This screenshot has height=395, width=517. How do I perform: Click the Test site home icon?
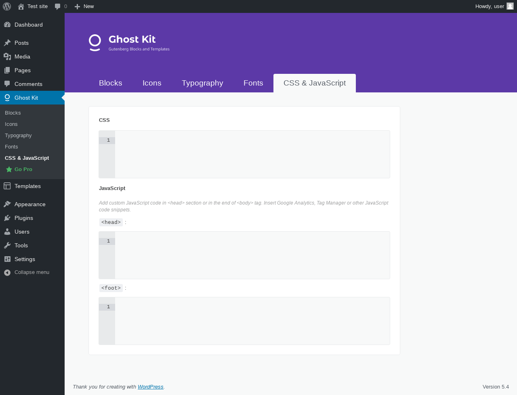pos(21,6)
